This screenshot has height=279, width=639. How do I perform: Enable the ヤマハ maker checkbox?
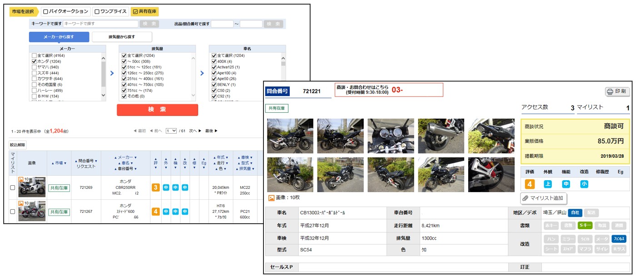coord(35,67)
